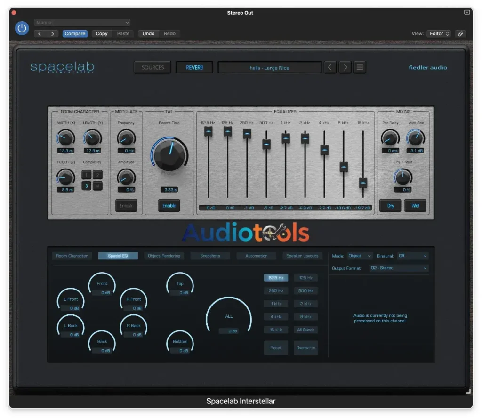Open the Binaural dropdown
This screenshot has height=419, width=482.
pos(413,256)
